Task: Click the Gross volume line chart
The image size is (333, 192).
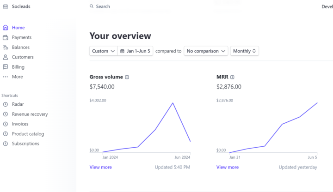Action: [146, 127]
